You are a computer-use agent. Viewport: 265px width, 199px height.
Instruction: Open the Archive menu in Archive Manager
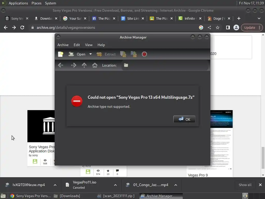tap(63, 45)
